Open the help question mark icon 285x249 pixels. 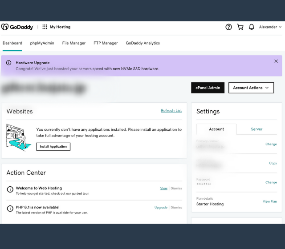click(228, 27)
